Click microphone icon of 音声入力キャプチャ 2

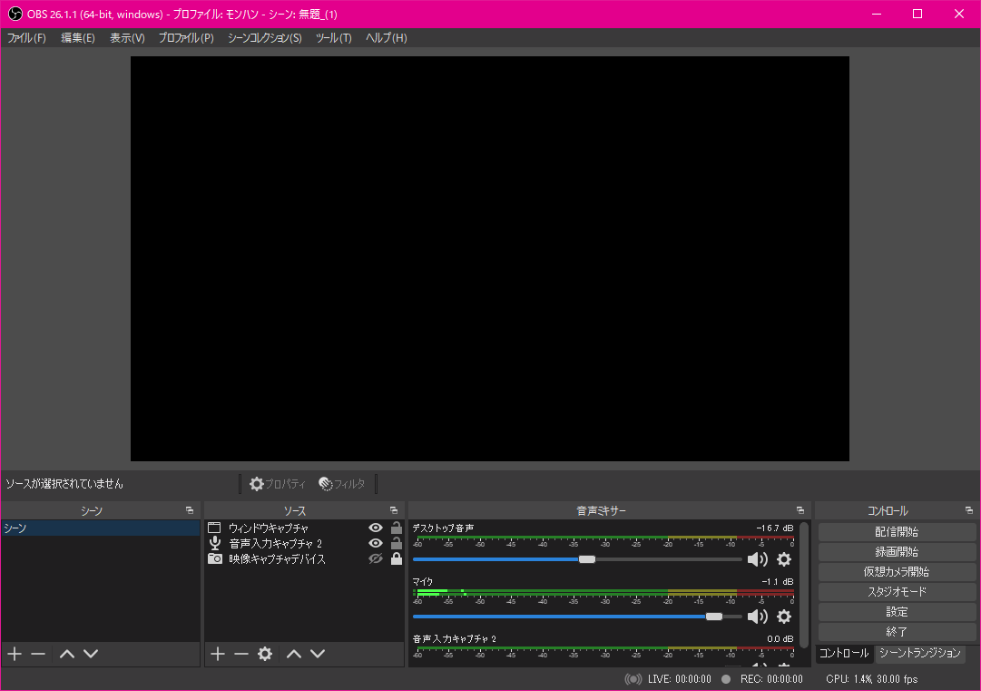click(214, 543)
